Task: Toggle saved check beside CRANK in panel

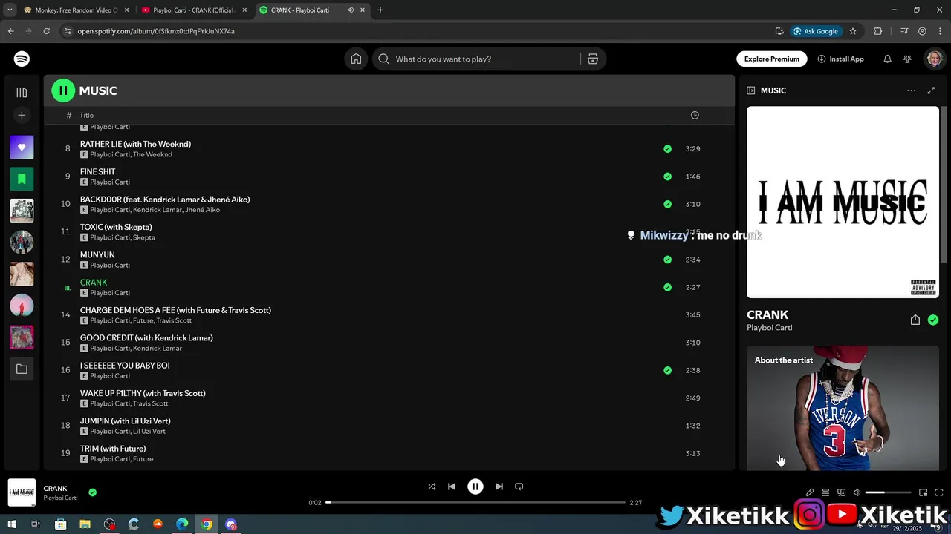Action: 933,320
